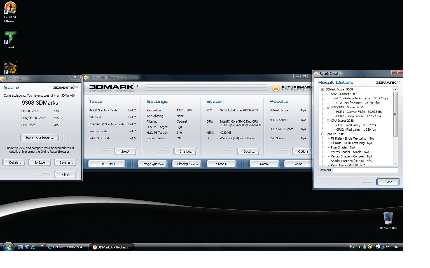Click Show Desktop in Quick Launch
The width and height of the screenshot is (430, 268).
(20, 247)
